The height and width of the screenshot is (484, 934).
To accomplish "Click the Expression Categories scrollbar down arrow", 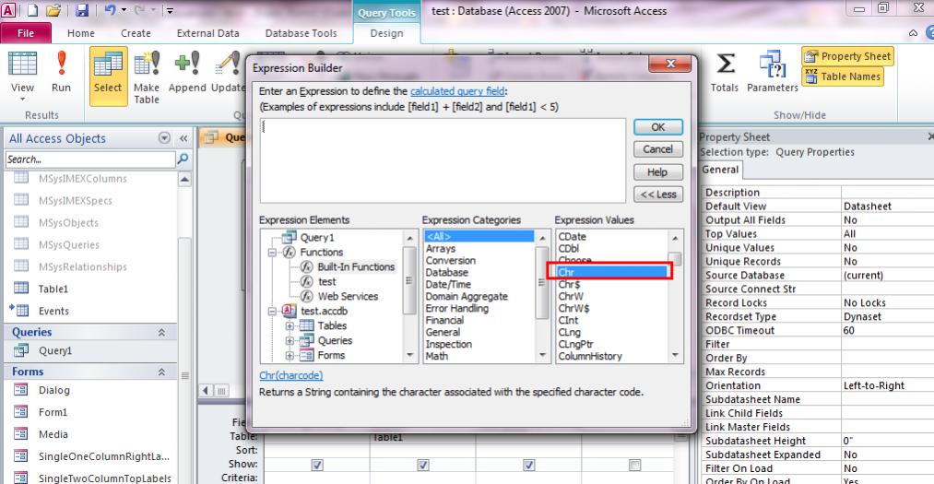I will coord(542,356).
